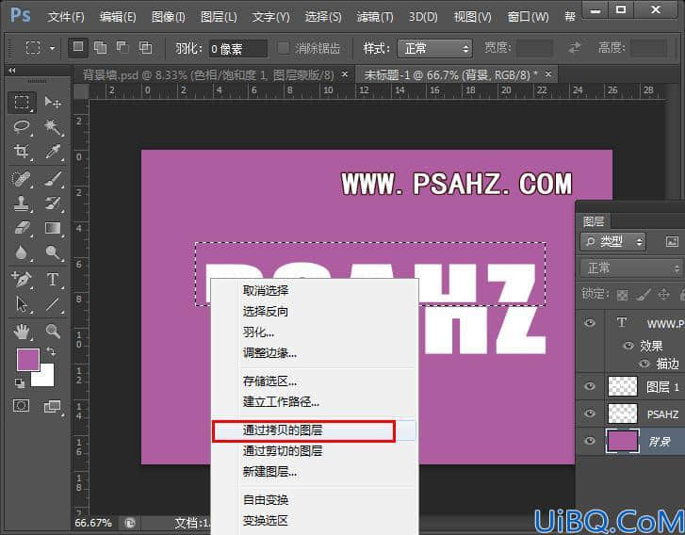The height and width of the screenshot is (535, 685).
Task: Reset default foreground and background colors
Action: tap(19, 383)
